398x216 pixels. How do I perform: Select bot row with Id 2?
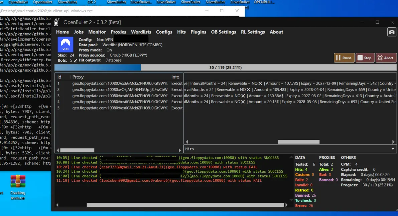tap(119, 90)
